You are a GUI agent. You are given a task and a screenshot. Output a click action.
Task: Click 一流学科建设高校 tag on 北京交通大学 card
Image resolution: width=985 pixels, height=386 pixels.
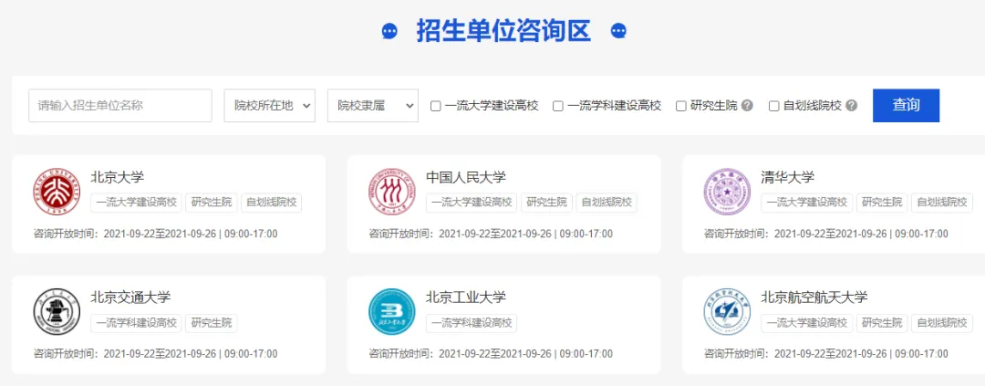(136, 323)
